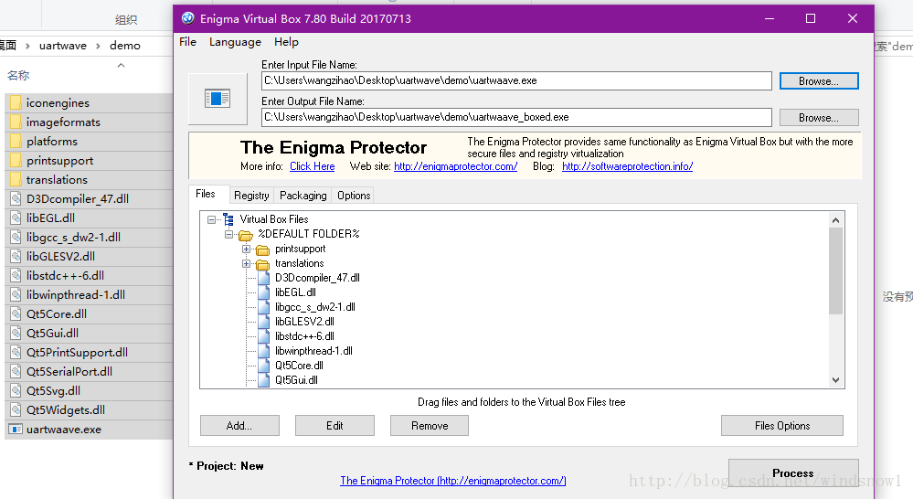
Task: Click breadcrumb arrow between uartwave and demo
Action: click(x=98, y=46)
